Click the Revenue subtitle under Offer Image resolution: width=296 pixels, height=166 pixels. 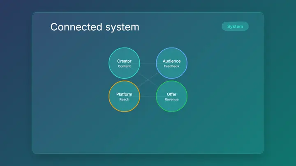(171, 99)
